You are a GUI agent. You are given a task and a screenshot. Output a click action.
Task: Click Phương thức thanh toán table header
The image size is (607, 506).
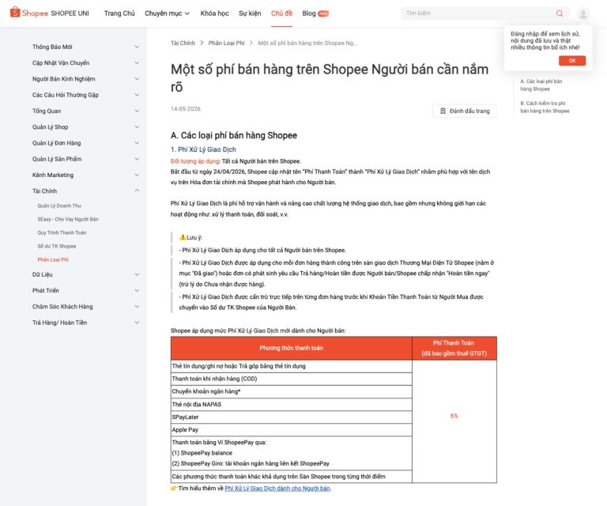291,348
